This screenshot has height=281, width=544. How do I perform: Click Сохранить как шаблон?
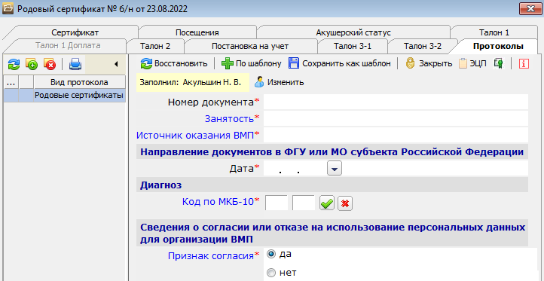(340, 63)
